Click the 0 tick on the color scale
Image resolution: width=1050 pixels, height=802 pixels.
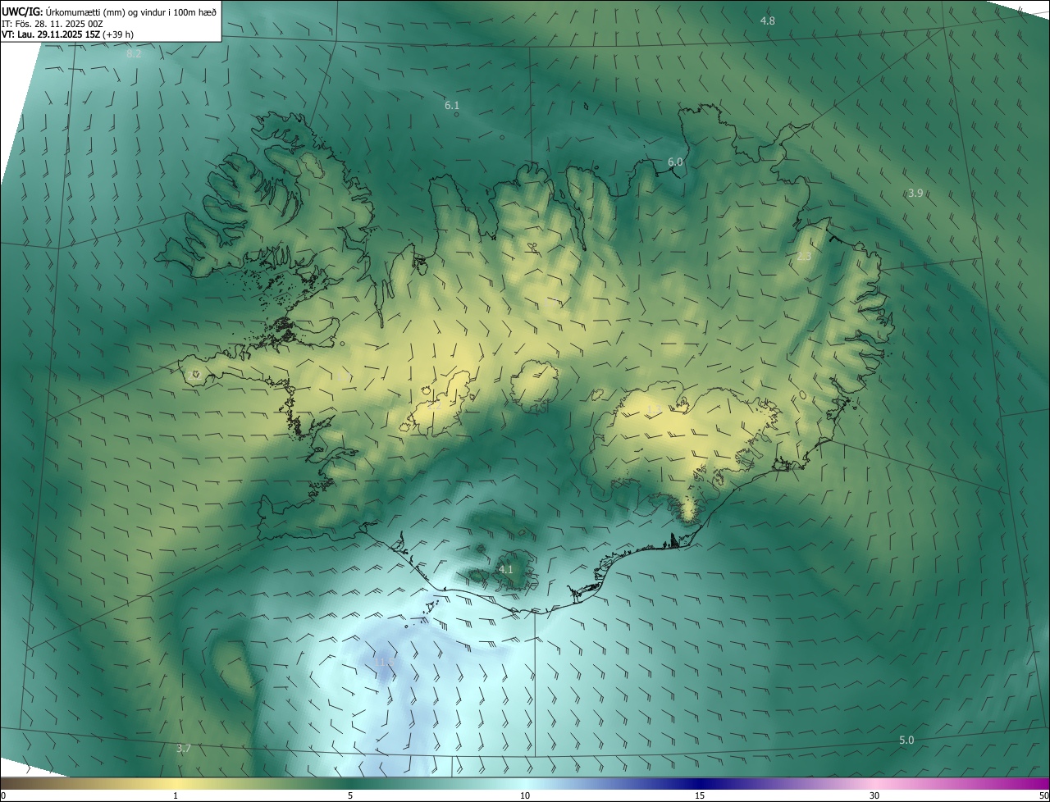click(3, 796)
